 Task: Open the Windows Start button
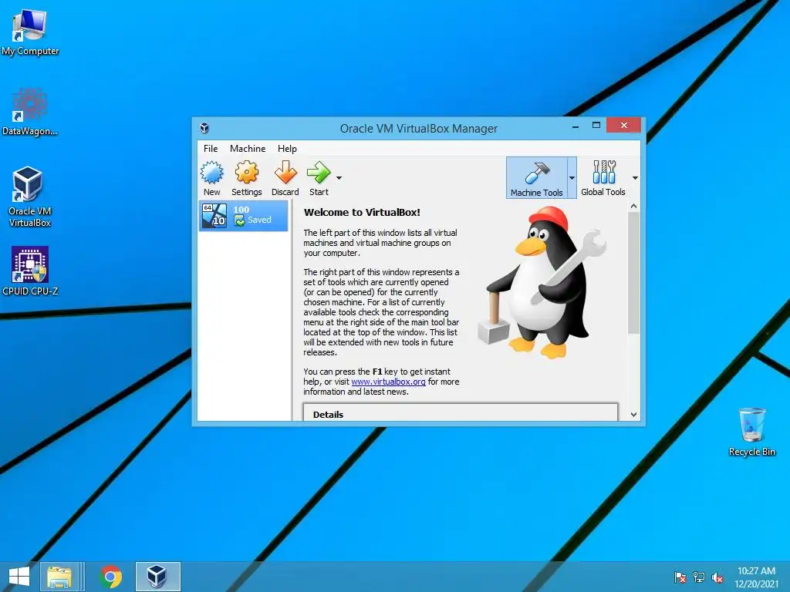tap(19, 577)
